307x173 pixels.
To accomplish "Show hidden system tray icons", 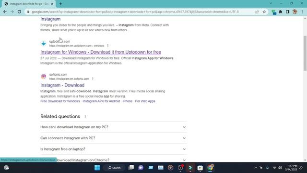I will point(256,168).
